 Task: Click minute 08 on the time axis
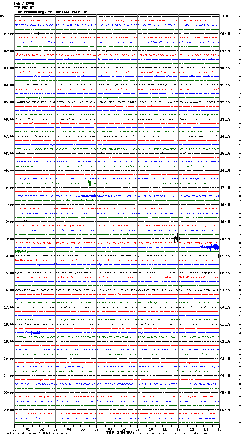coord(124,429)
